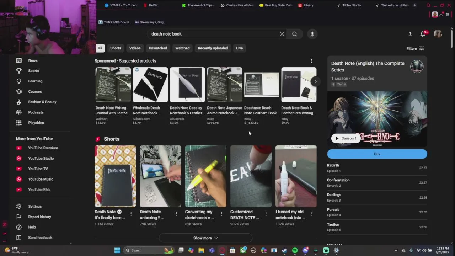Click the next arrow on the product carousel
Viewport: 455px width, 256px height.
[x=315, y=81]
